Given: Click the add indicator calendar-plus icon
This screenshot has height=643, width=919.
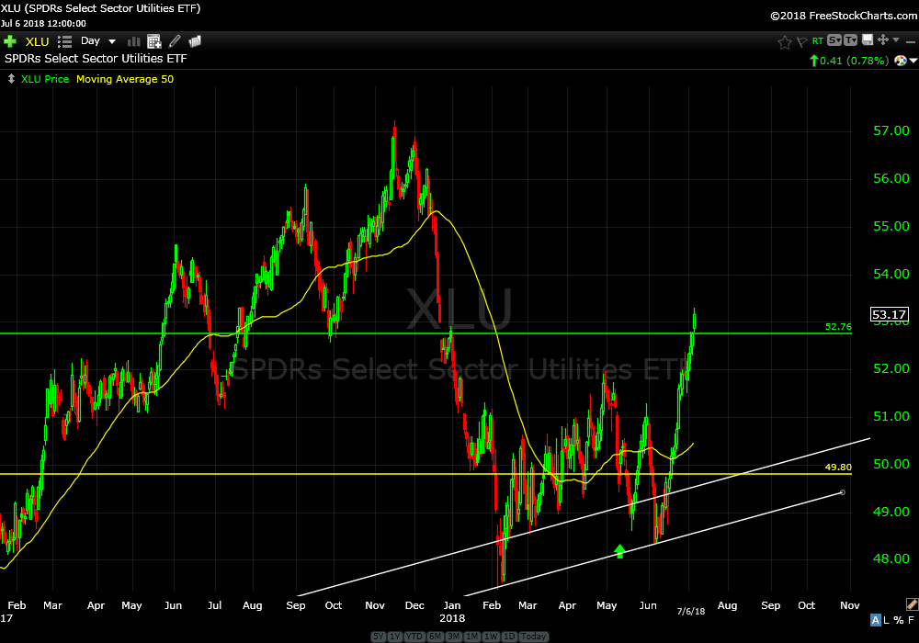Looking at the screenshot, I should pos(154,41).
